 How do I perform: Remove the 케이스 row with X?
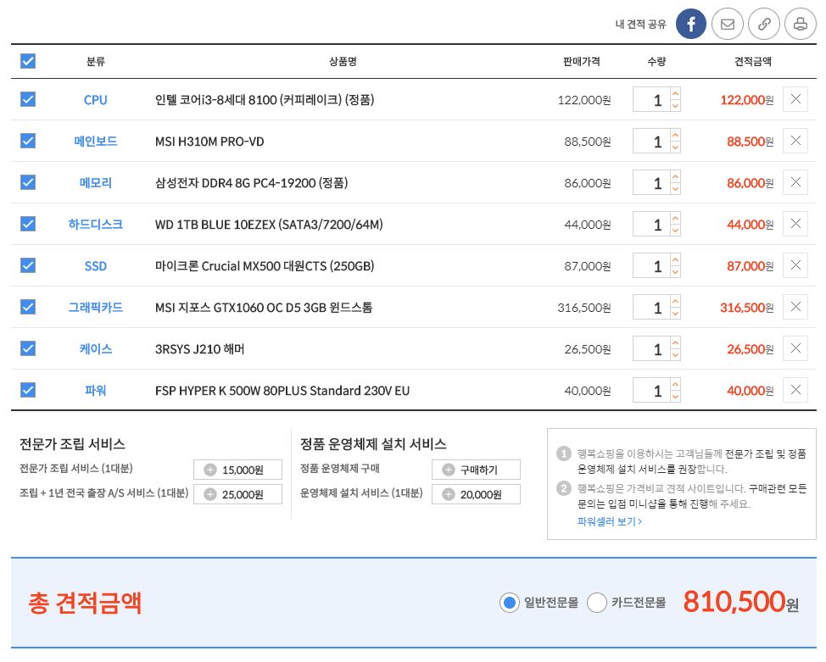pos(795,348)
